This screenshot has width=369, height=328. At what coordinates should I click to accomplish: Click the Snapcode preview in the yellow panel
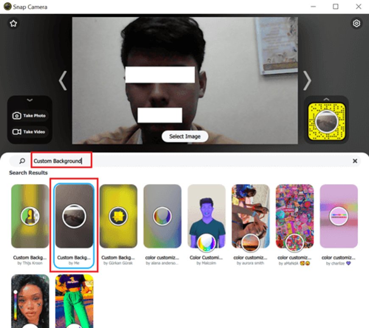tap(327, 122)
